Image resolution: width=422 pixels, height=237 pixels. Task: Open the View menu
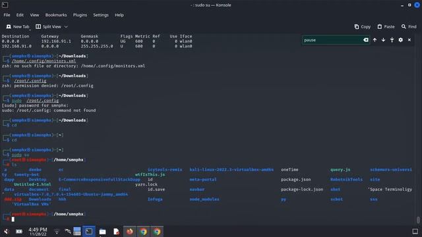(x=34, y=15)
